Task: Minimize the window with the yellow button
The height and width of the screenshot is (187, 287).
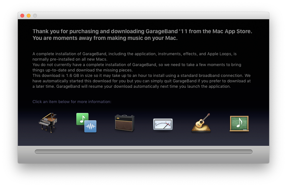Action: [29, 16]
